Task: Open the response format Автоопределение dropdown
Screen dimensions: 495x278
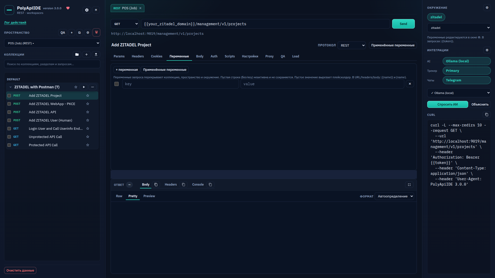Action: [394, 196]
